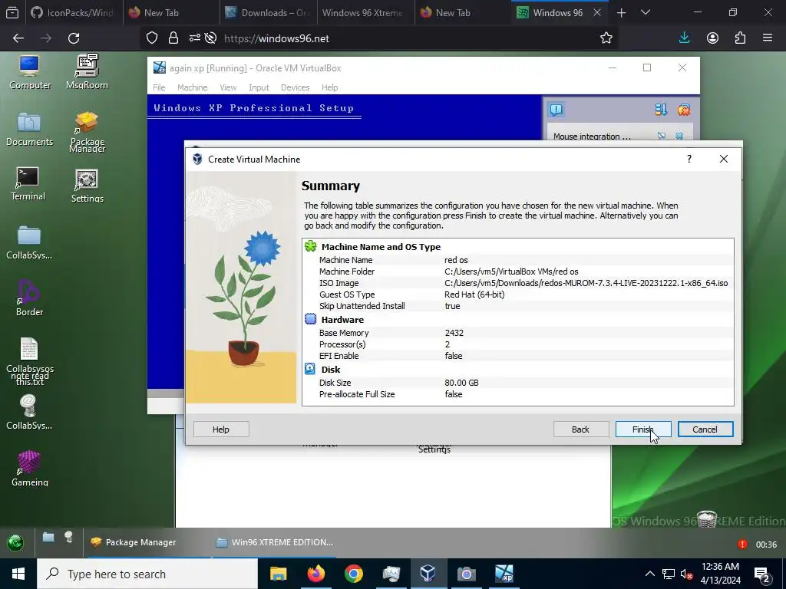786x589 pixels.
Task: Click the Windows 96 taskbar folder icon
Action: 48,538
